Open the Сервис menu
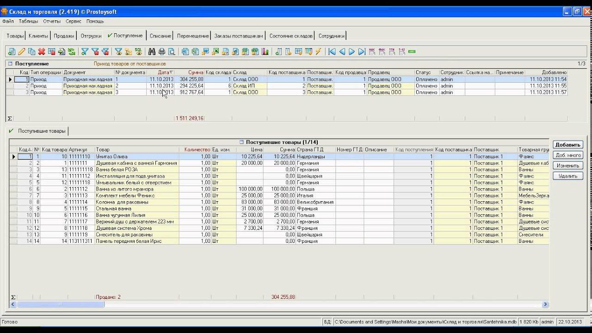 [74, 21]
